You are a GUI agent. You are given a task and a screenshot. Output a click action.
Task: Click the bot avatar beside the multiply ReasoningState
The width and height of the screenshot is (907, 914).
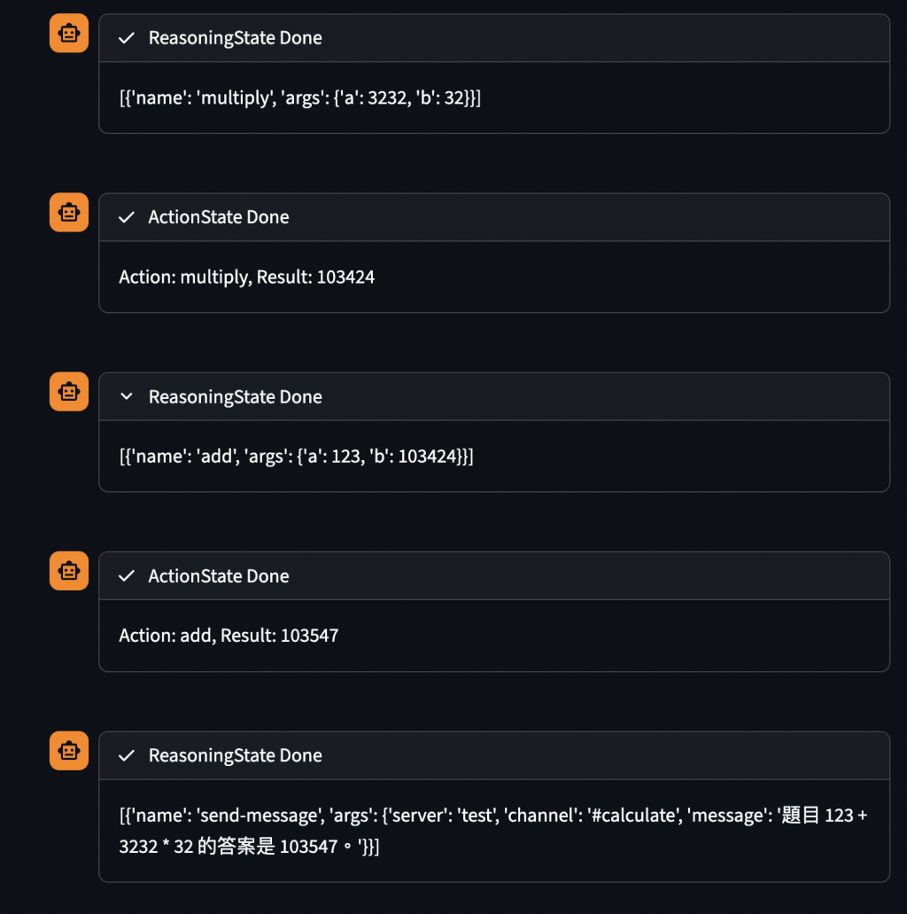(x=69, y=33)
